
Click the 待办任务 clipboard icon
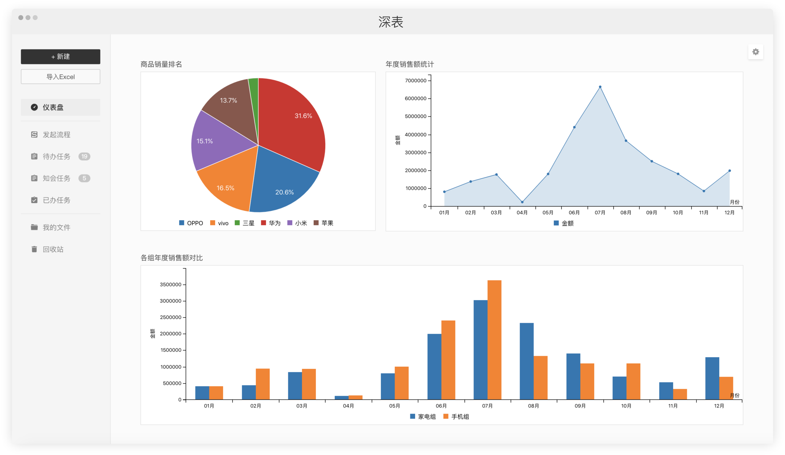tap(34, 156)
